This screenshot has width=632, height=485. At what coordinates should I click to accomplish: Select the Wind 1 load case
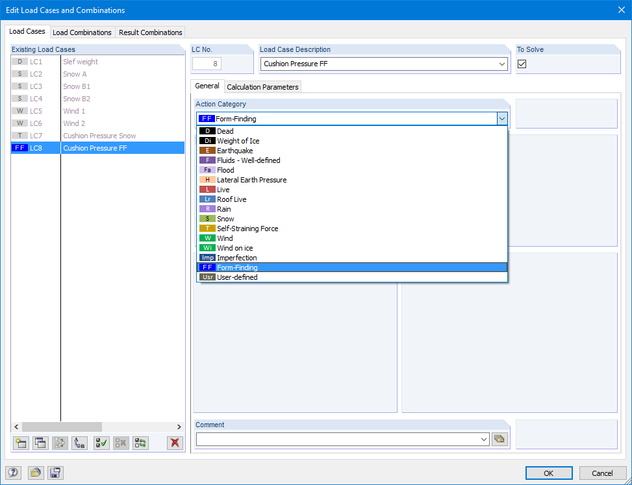pyautogui.click(x=98, y=111)
